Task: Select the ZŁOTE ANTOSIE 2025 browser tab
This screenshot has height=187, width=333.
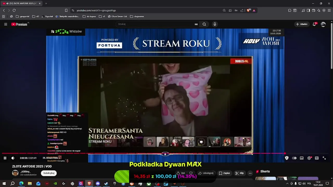Action: click(x=21, y=3)
